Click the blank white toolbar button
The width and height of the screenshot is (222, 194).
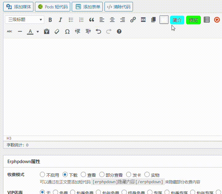point(164,20)
